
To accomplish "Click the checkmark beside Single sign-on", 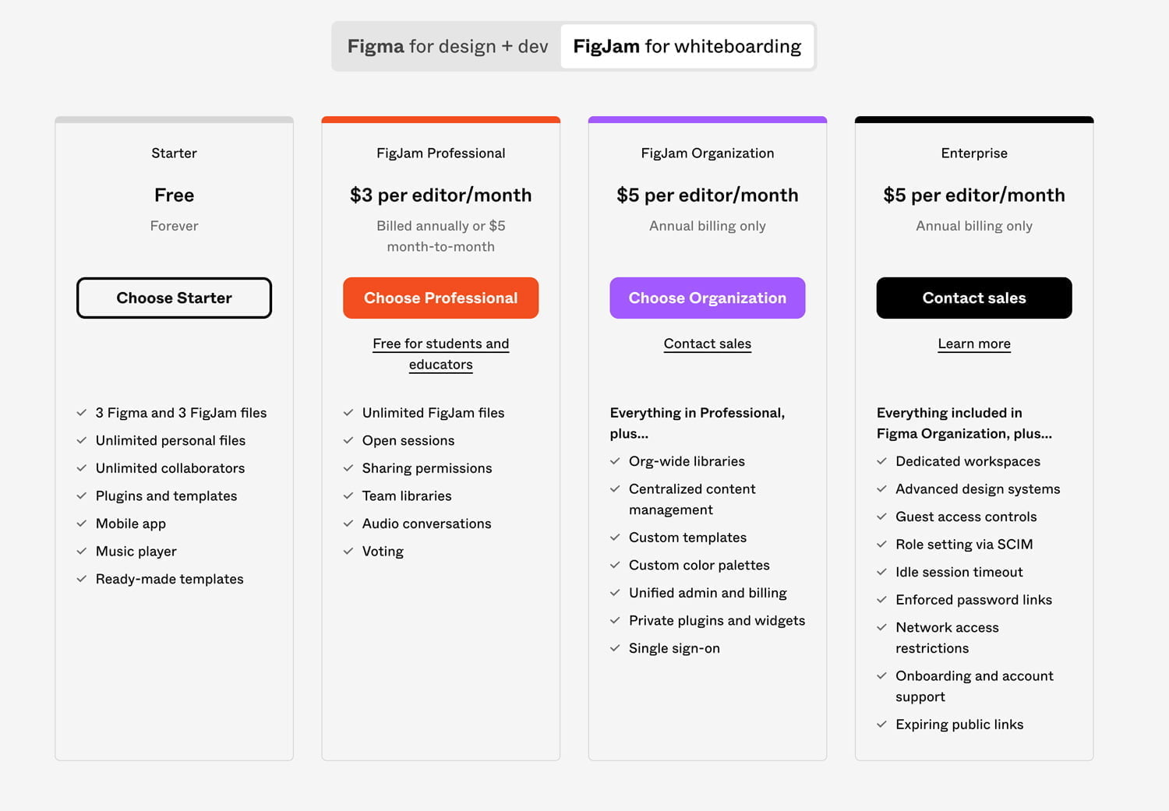I will (x=615, y=648).
